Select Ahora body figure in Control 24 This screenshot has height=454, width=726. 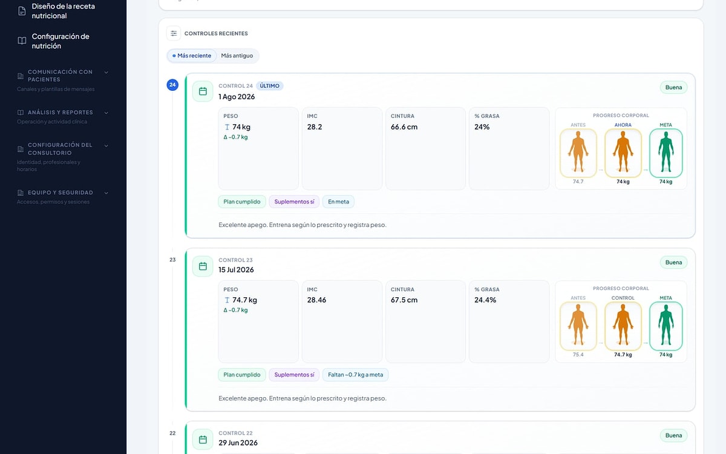[x=623, y=153]
